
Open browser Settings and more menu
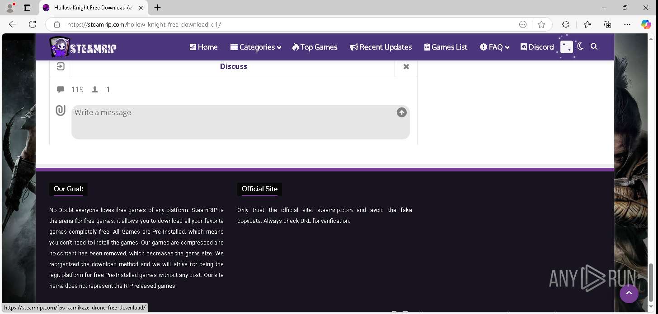click(x=627, y=24)
